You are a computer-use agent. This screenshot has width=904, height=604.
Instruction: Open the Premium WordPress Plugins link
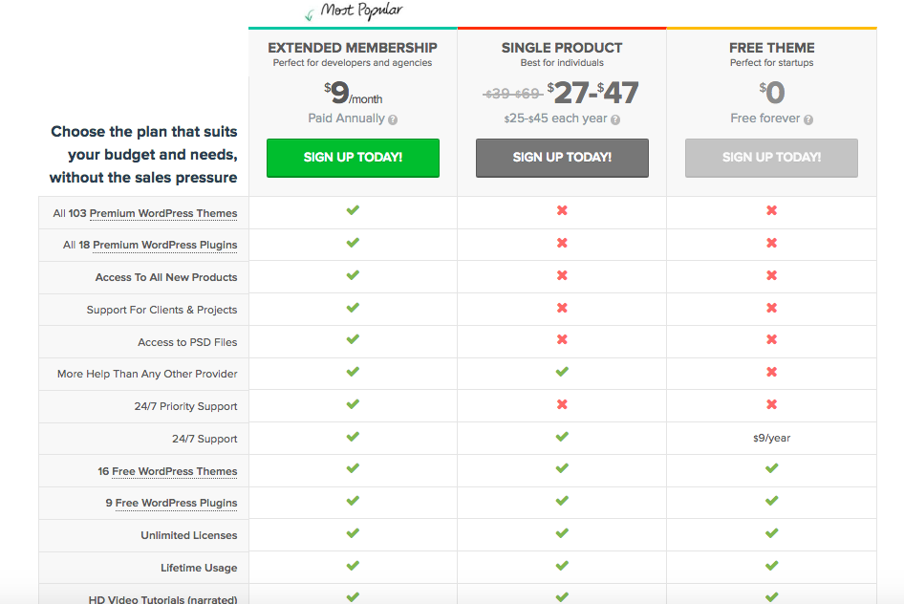(165, 245)
